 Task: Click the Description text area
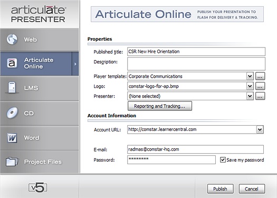[x=196, y=64]
